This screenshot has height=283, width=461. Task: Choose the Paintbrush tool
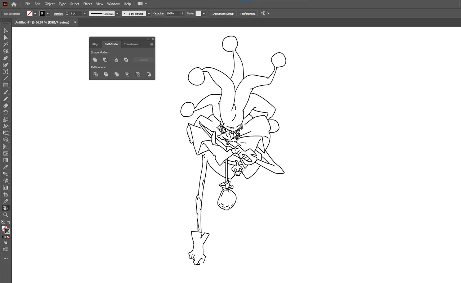point(5,92)
